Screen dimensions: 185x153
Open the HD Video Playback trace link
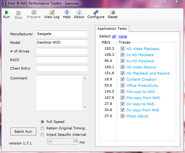(x=143, y=49)
